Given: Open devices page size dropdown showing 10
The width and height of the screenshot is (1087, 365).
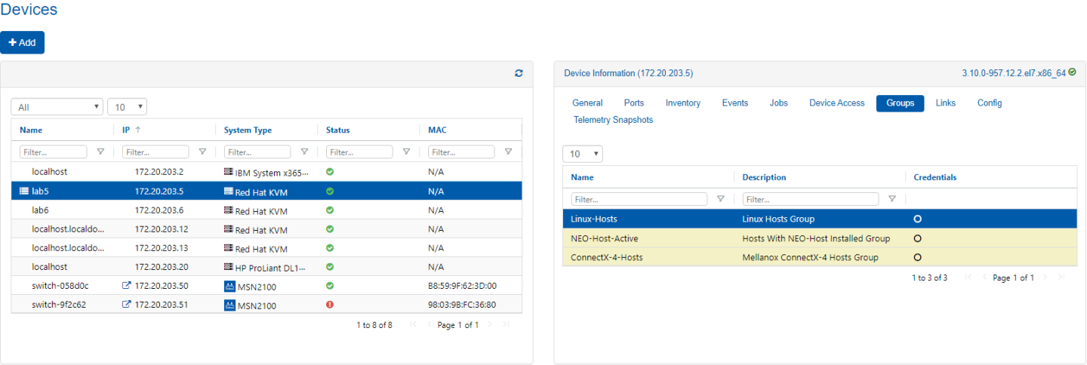Looking at the screenshot, I should [127, 107].
